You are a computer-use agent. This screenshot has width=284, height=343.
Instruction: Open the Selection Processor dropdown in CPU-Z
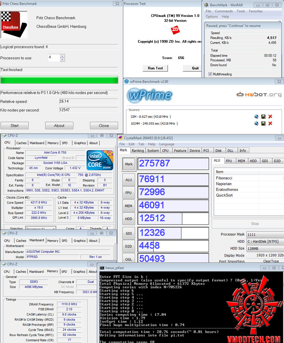click(53, 228)
